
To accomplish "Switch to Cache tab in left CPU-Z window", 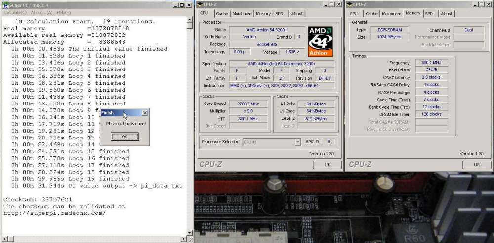I will (222, 14).
